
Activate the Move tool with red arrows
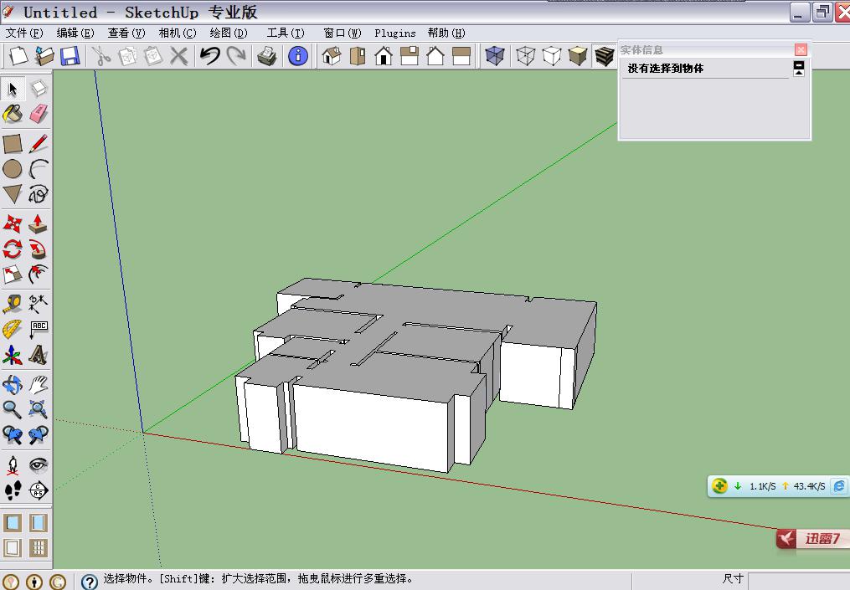click(x=13, y=223)
